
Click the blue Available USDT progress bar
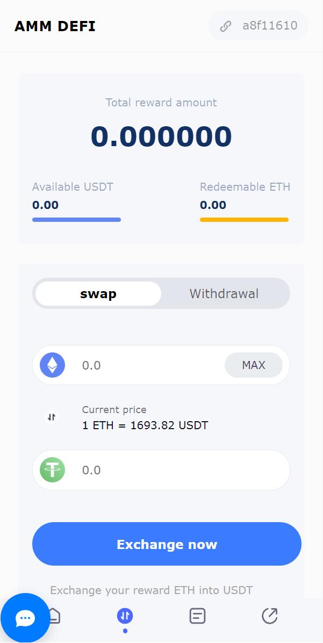(x=76, y=220)
